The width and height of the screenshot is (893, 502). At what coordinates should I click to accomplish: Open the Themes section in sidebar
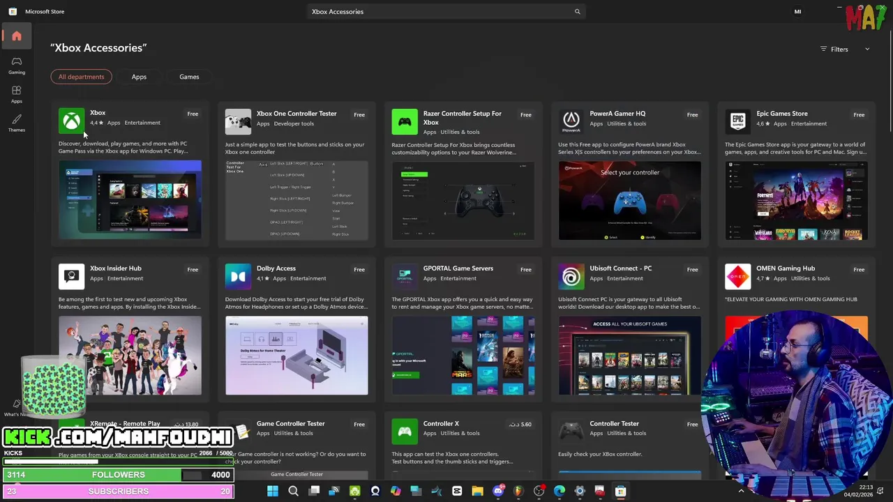coord(16,123)
